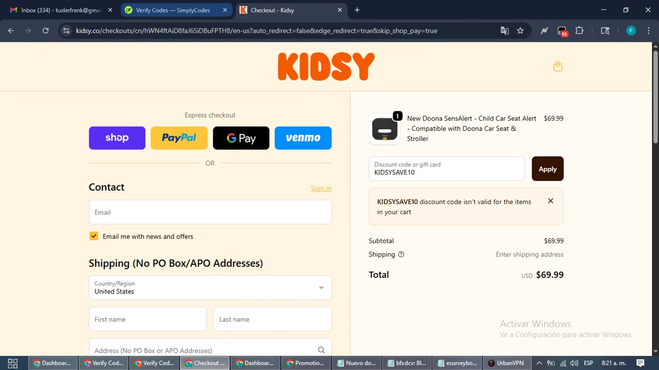The height and width of the screenshot is (370, 659).
Task: Close the Verify Codes SimplyCodes tab
Action: pyautogui.click(x=225, y=10)
